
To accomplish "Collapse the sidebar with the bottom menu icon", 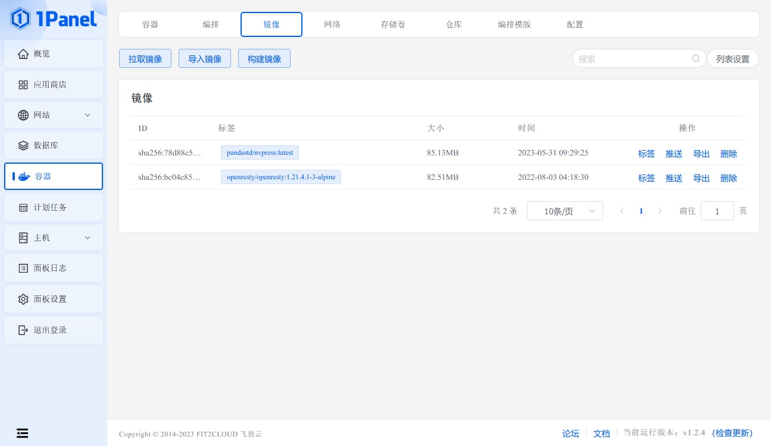I will 22,433.
